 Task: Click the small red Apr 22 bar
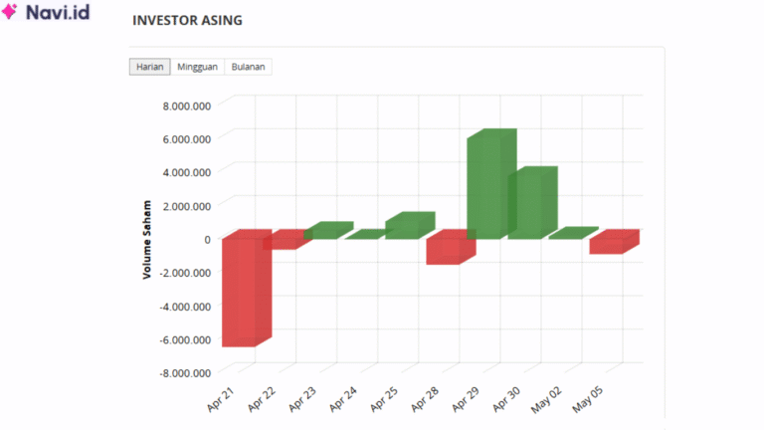(x=279, y=242)
